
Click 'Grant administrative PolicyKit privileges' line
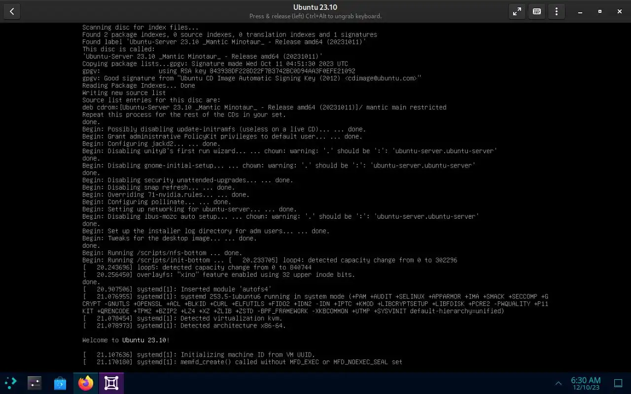222,136
